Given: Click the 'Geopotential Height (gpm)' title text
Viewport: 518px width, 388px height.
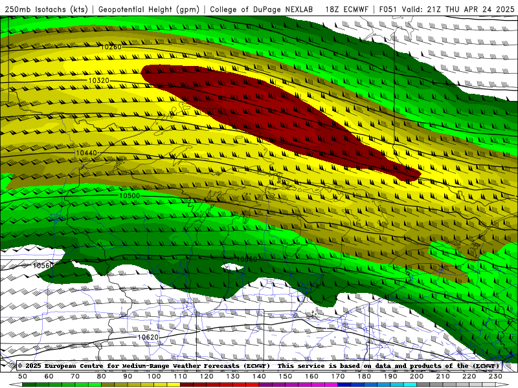Looking at the screenshot, I should tap(149, 10).
